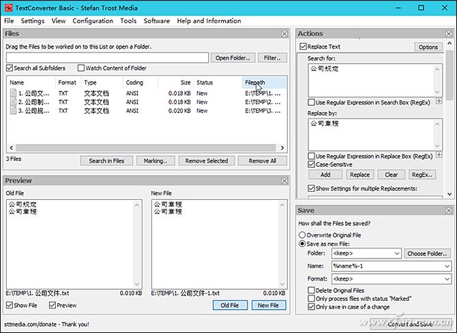The height and width of the screenshot is (333, 457).
Task: Click the folder path input field
Action: pyautogui.click(x=106, y=58)
